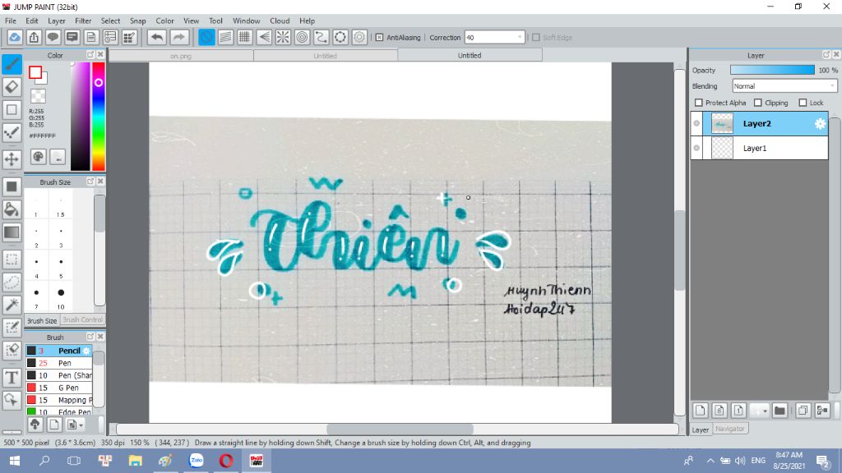Select the Magic Wand tool
The height and width of the screenshot is (473, 842).
click(x=12, y=305)
